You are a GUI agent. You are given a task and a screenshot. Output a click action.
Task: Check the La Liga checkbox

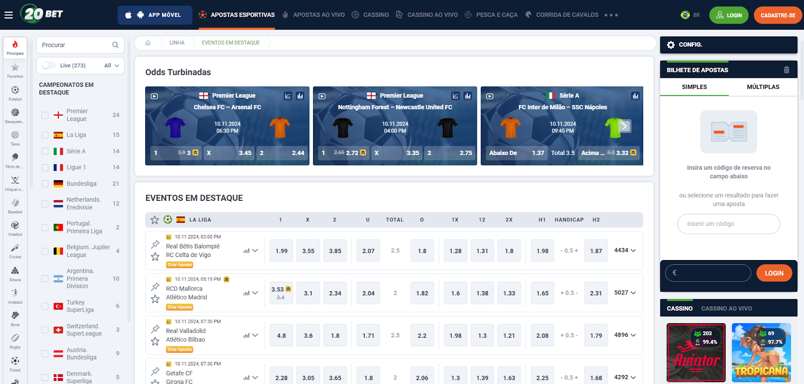click(45, 135)
